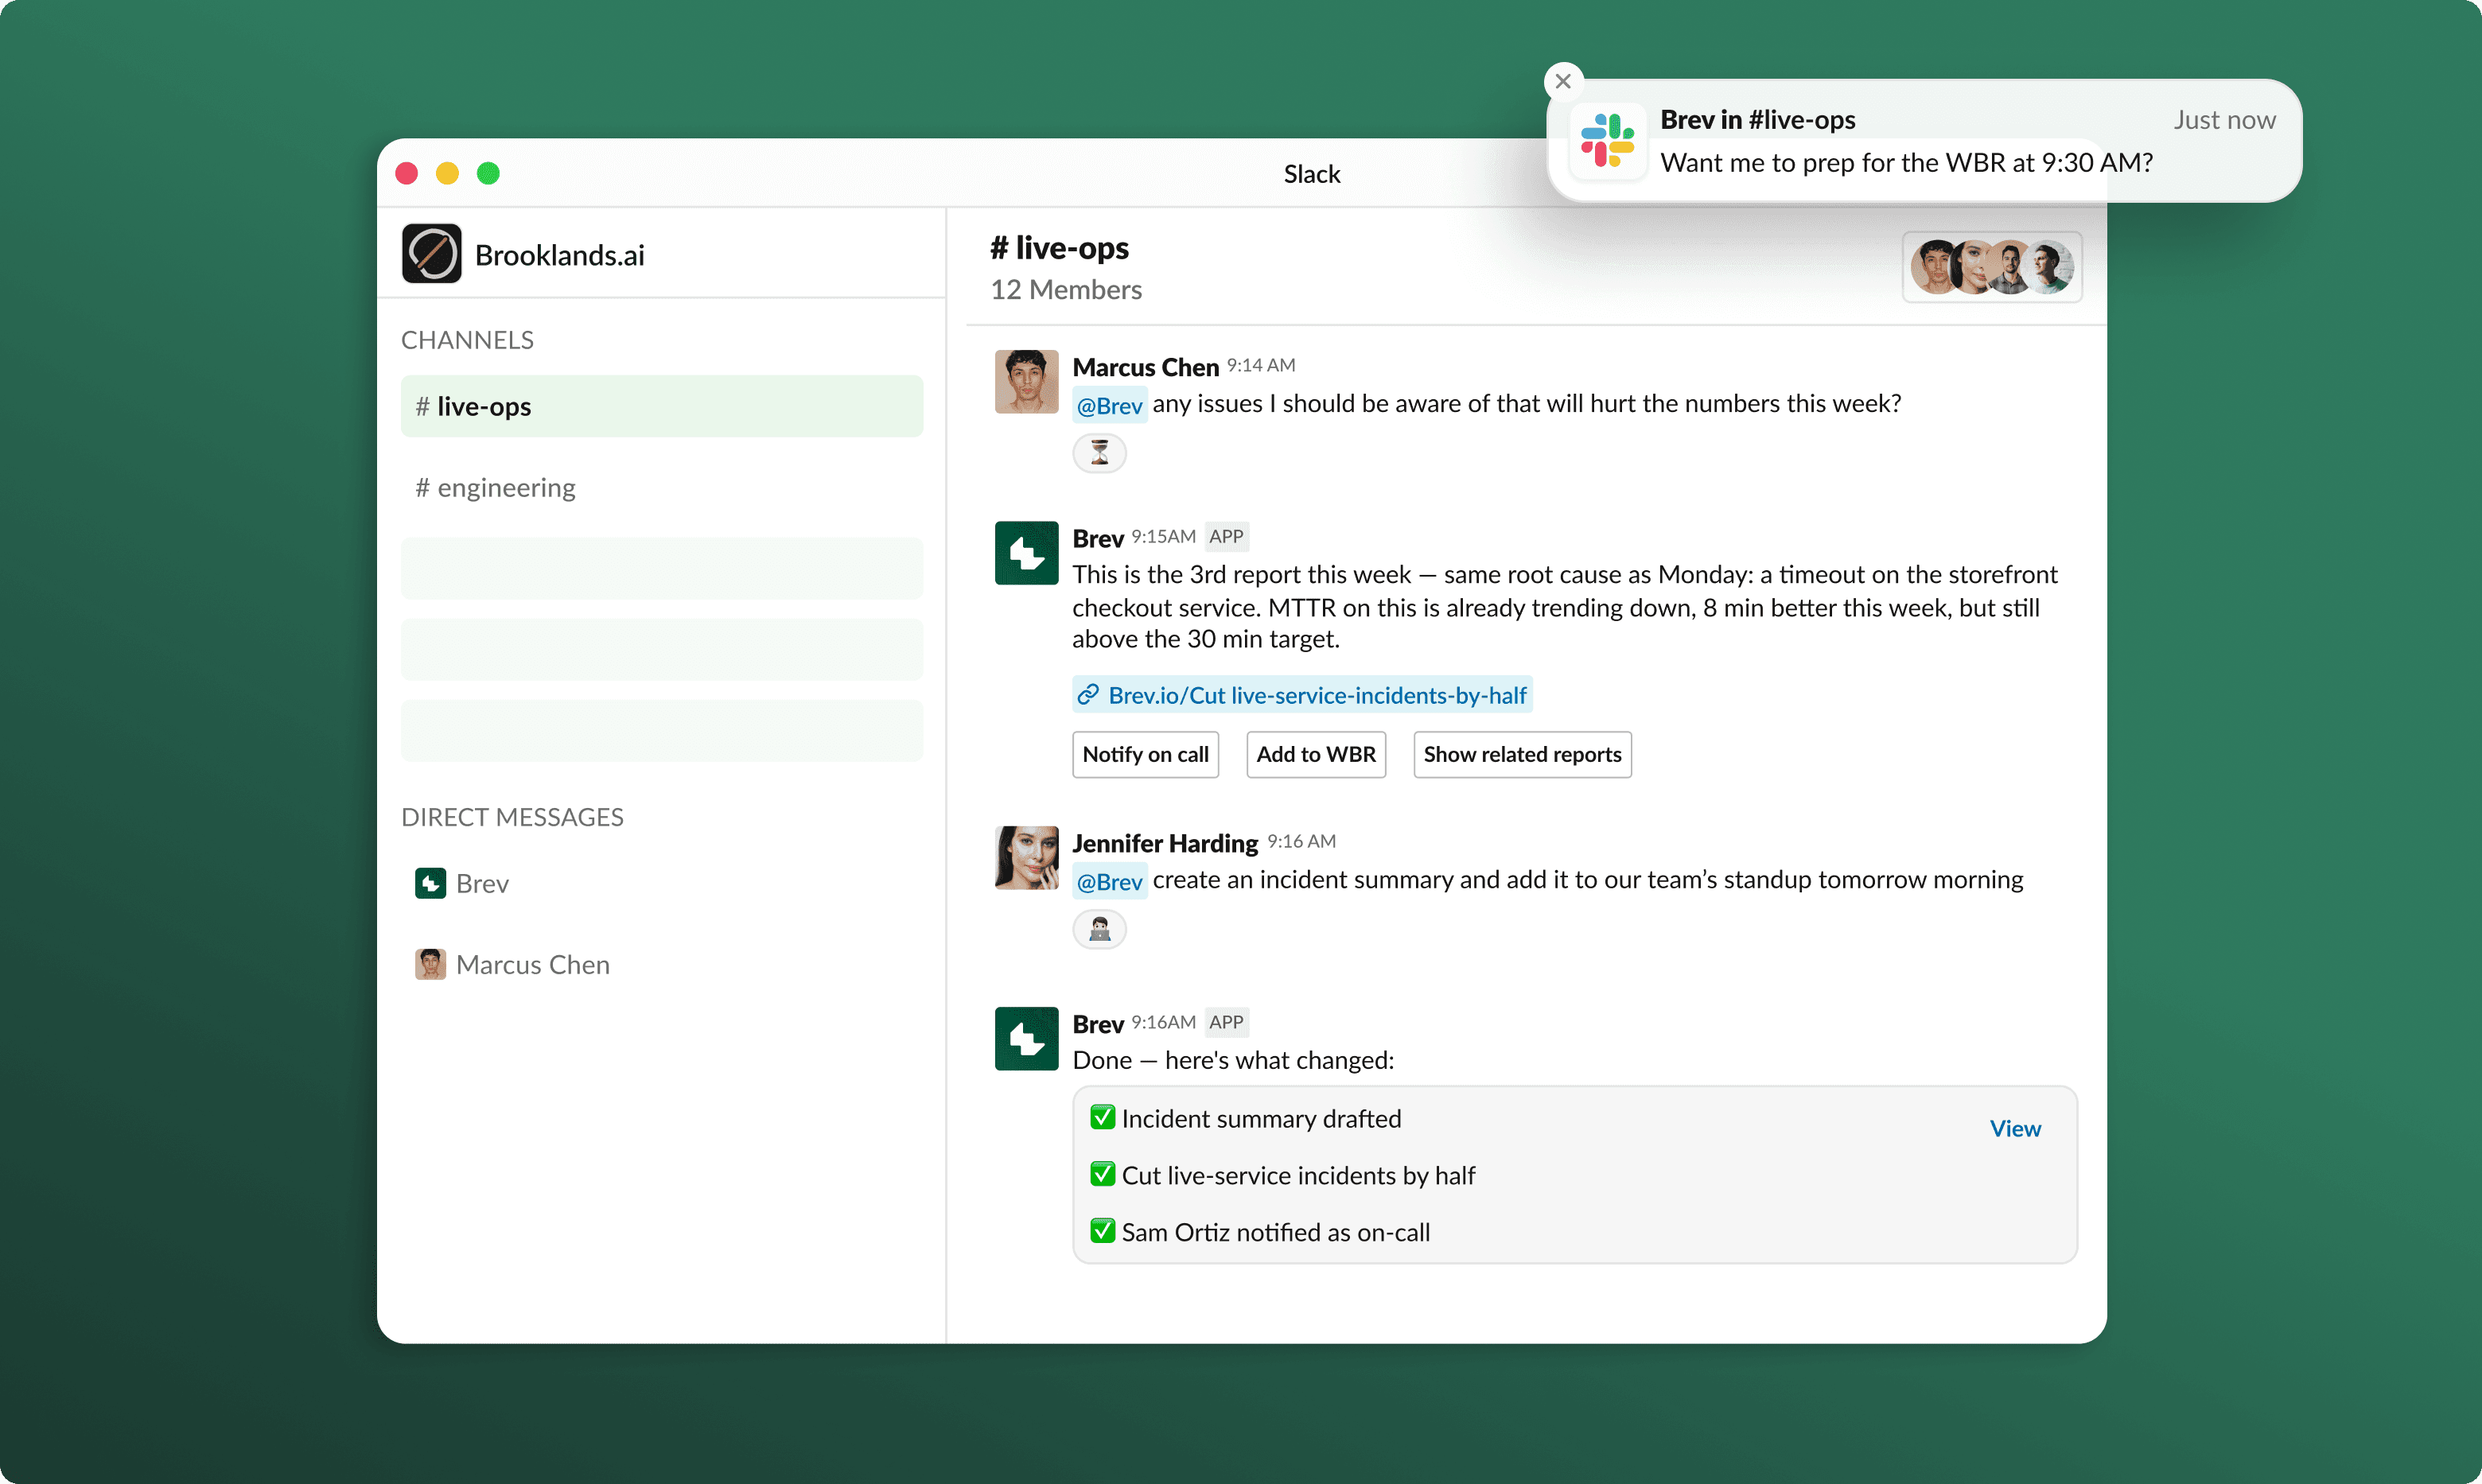The width and height of the screenshot is (2482, 1484).
Task: Click the APP badge on the 9:16AM message
Action: [1226, 1022]
